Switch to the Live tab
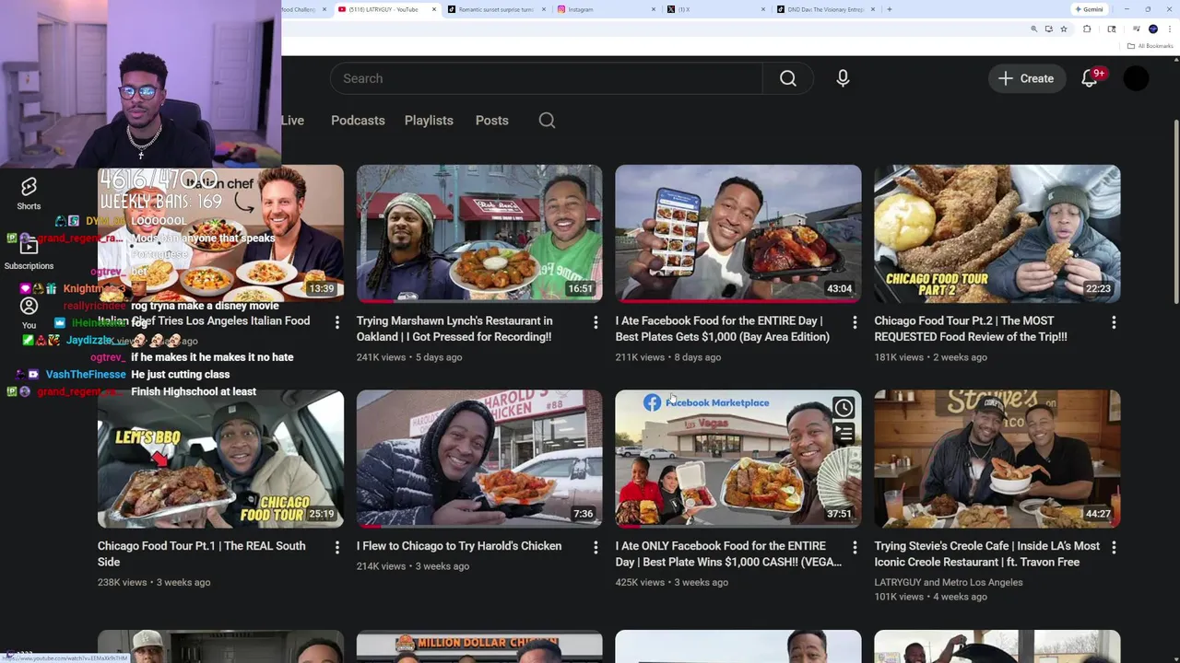 pyautogui.click(x=292, y=121)
